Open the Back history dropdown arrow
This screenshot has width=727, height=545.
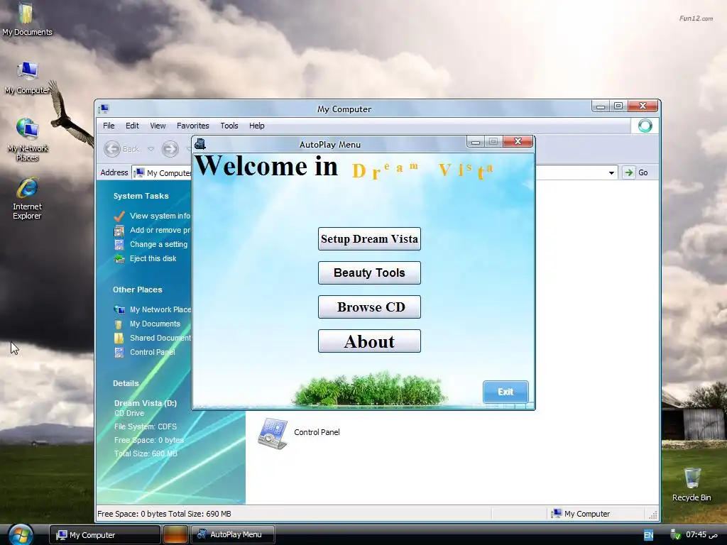coord(151,149)
